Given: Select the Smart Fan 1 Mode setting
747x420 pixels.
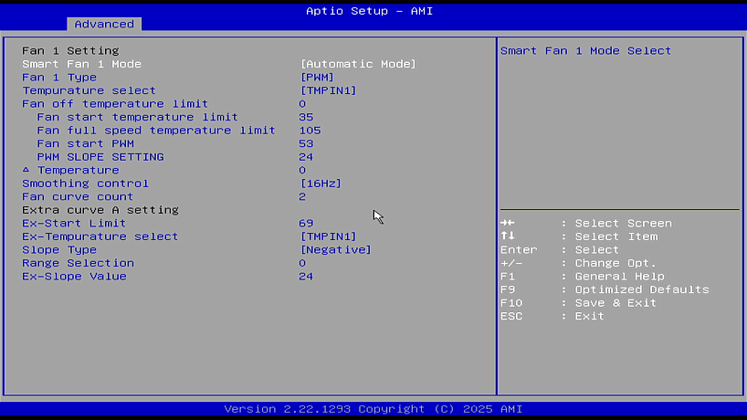Looking at the screenshot, I should pyautogui.click(x=81, y=64).
